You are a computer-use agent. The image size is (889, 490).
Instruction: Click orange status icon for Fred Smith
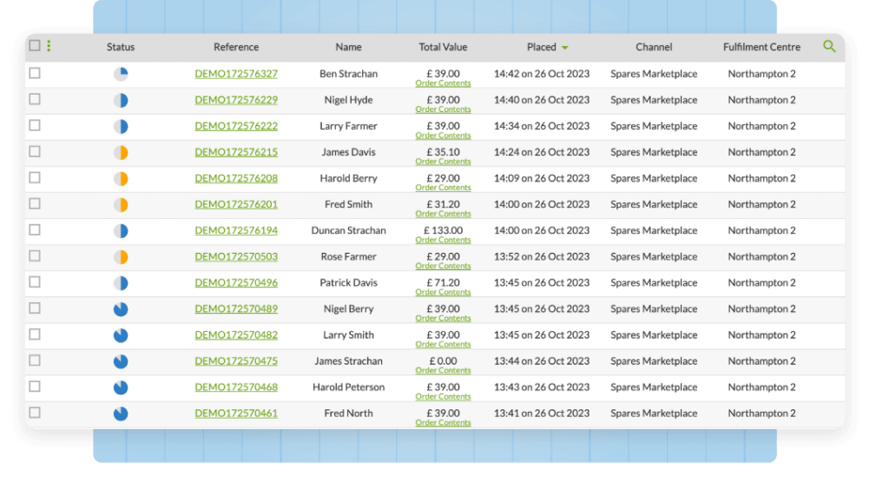click(121, 205)
